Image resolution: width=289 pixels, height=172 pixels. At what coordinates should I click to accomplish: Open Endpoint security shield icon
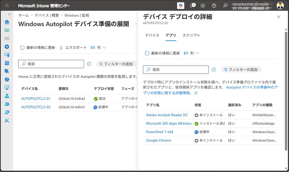(7, 71)
